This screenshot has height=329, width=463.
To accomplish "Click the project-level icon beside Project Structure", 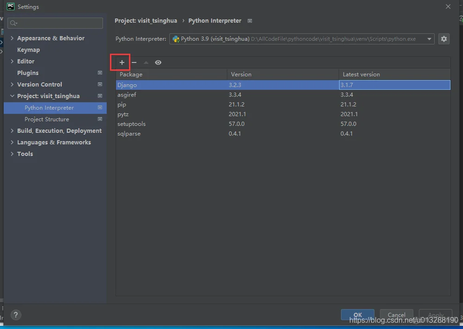I will [100, 119].
